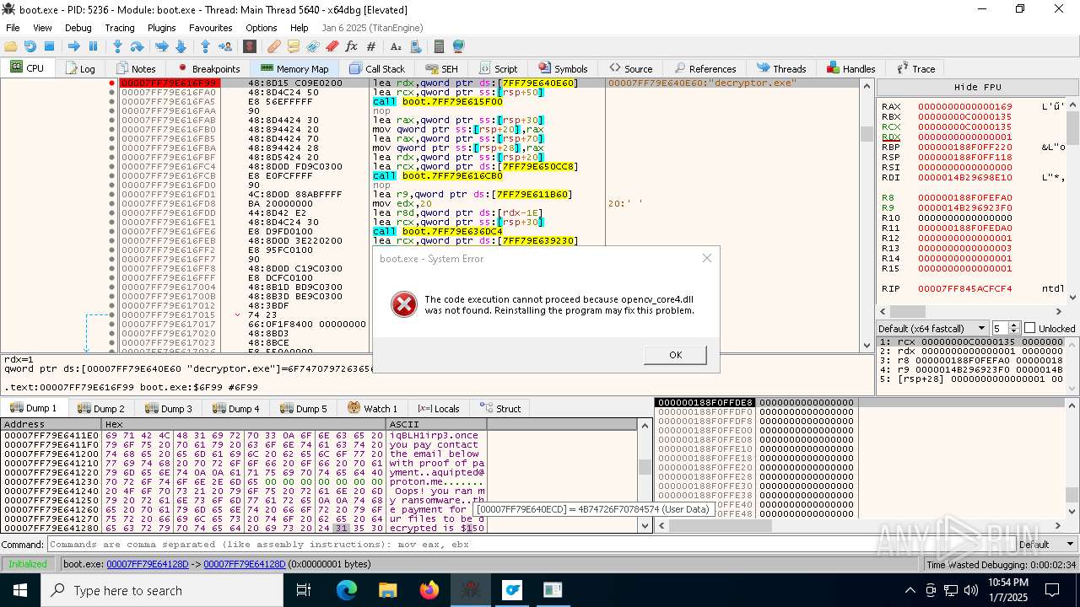This screenshot has height=607, width=1080.
Task: Switch to the Breakpoints tab
Action: tap(208, 68)
